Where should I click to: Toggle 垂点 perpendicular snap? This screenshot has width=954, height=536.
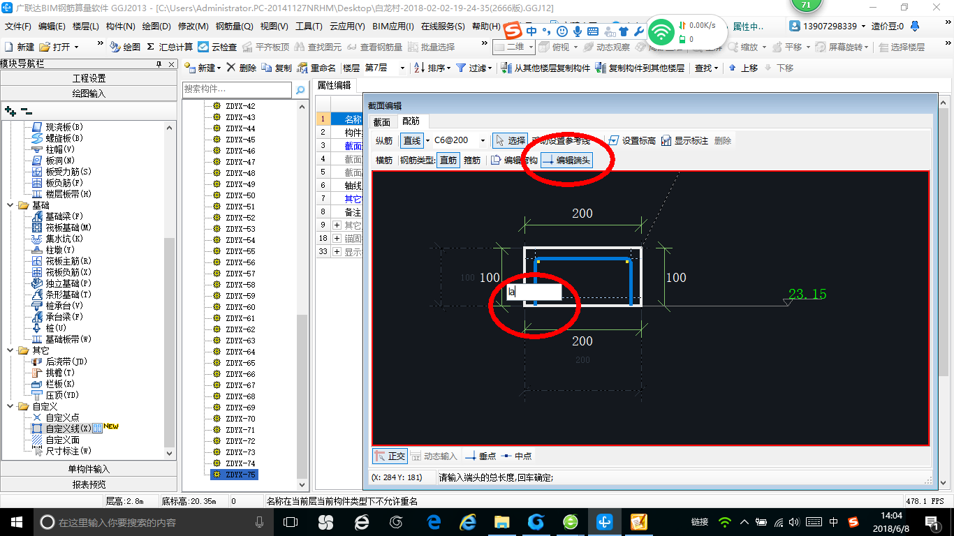(x=480, y=456)
